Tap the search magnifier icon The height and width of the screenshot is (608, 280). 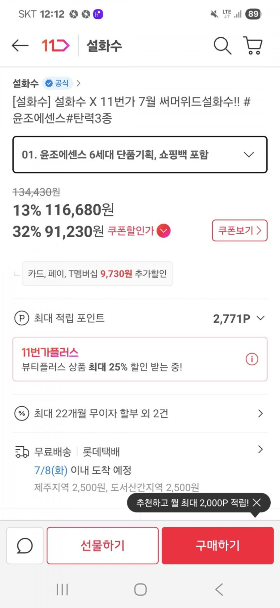(x=222, y=45)
